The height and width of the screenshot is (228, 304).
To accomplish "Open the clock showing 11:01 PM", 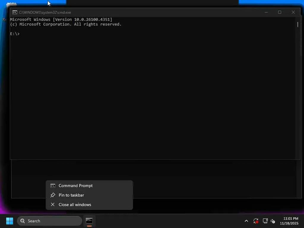I will pos(289,221).
